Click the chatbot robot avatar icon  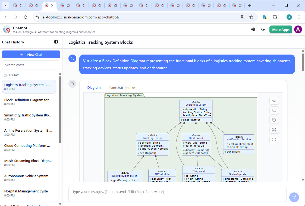[72, 84]
